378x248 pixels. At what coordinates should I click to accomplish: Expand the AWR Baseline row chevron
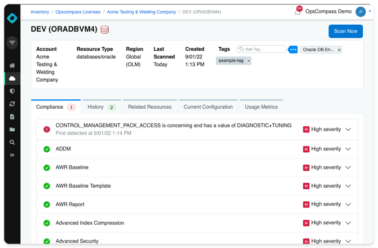(x=348, y=167)
